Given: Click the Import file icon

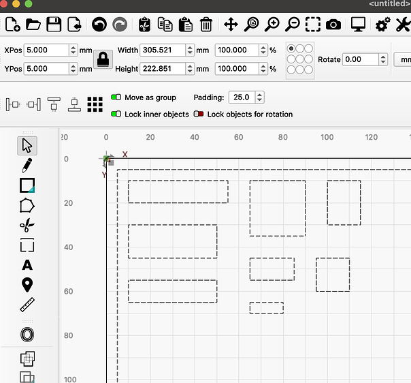Looking at the screenshot, I should coord(74,25).
